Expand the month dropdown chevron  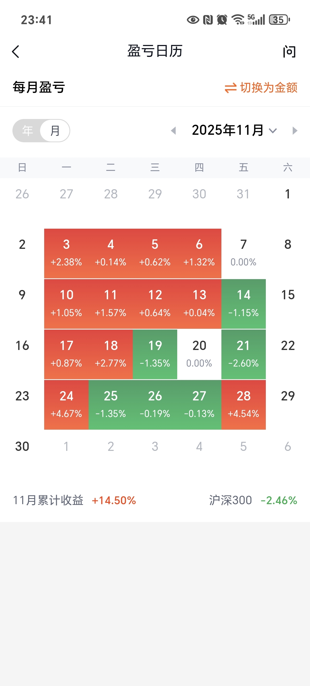point(273,130)
